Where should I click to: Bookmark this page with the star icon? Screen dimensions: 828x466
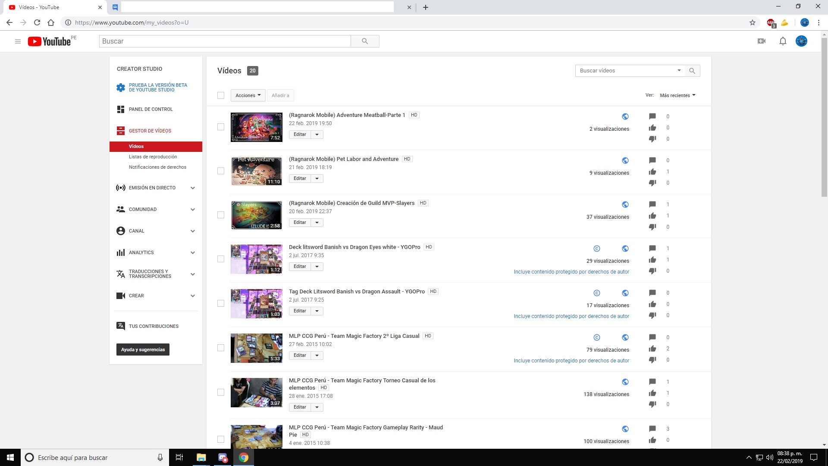[x=753, y=22]
